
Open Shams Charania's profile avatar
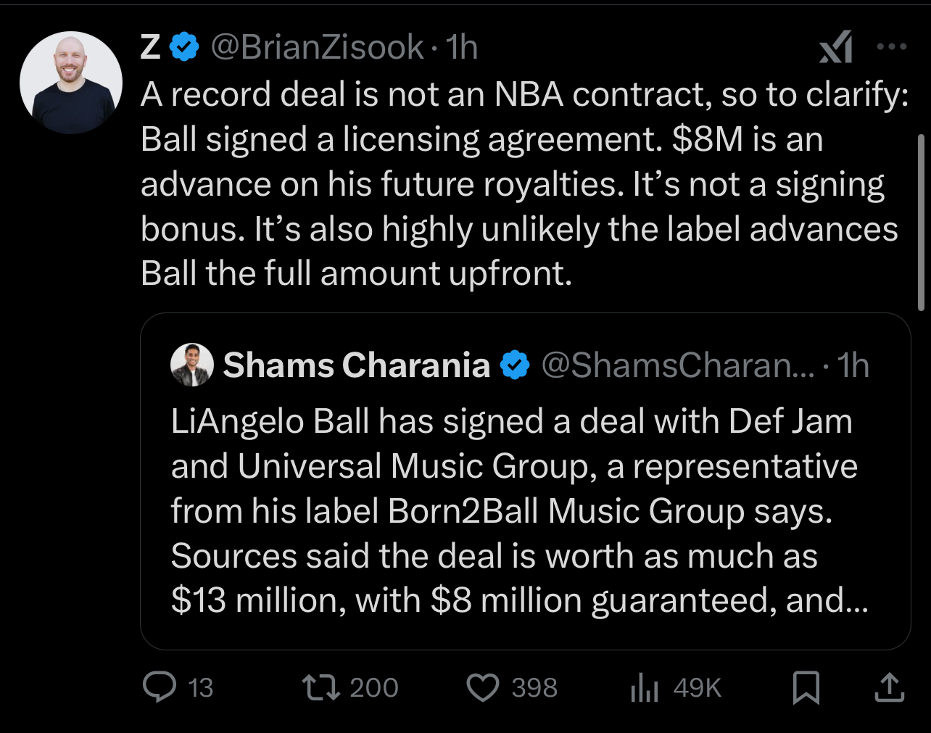(x=192, y=365)
